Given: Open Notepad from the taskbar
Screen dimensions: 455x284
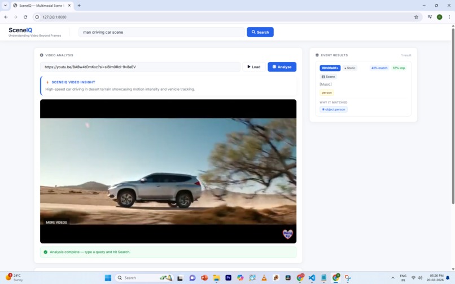Looking at the screenshot, I should 324,278.
